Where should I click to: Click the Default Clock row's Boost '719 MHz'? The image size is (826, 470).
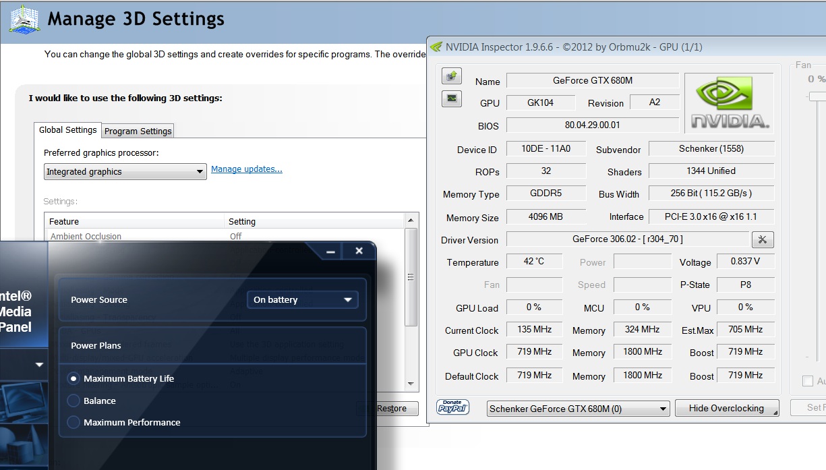[746, 376]
